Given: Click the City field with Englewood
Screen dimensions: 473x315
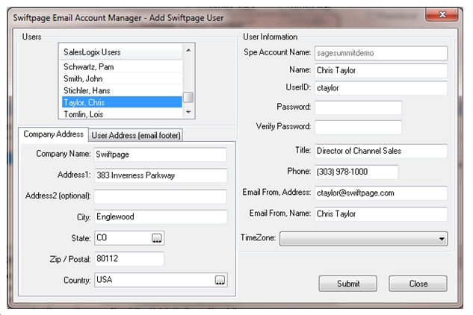Looking at the screenshot, I should 161,217.
